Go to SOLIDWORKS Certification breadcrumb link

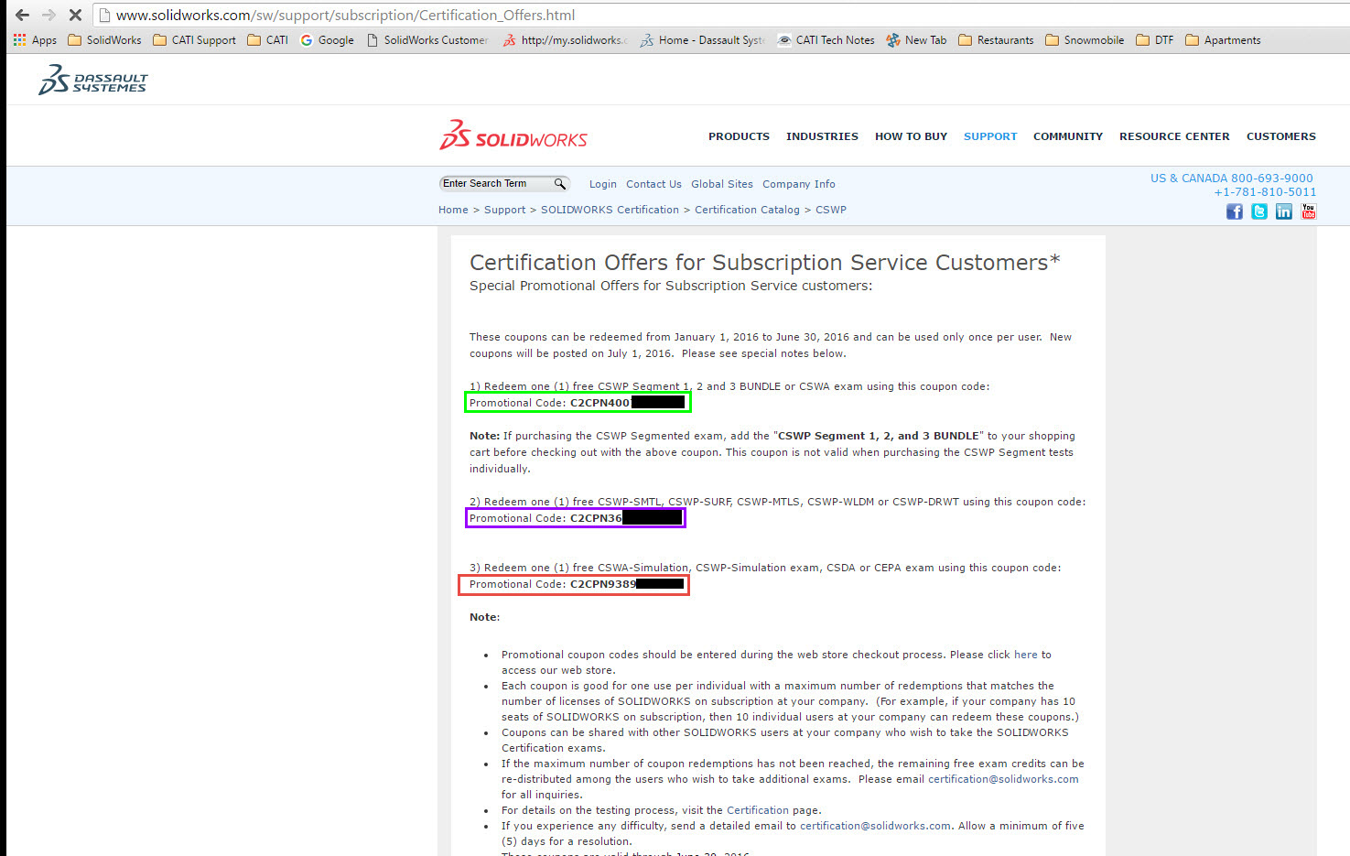pos(610,210)
